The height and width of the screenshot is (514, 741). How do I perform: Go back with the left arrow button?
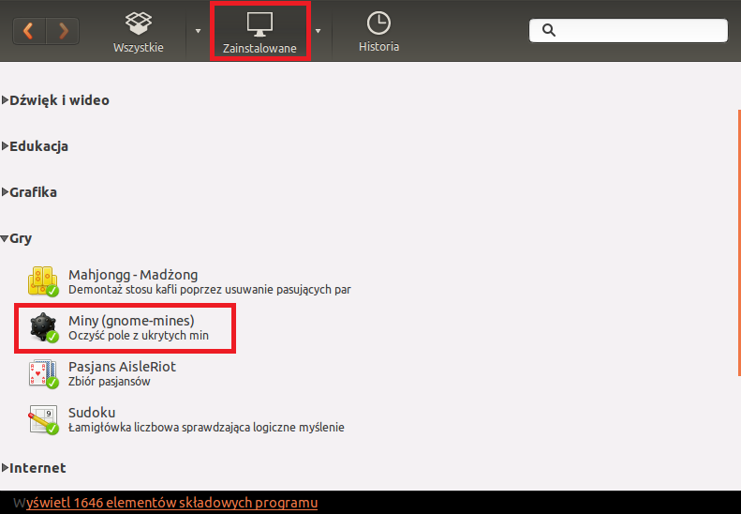click(x=29, y=31)
